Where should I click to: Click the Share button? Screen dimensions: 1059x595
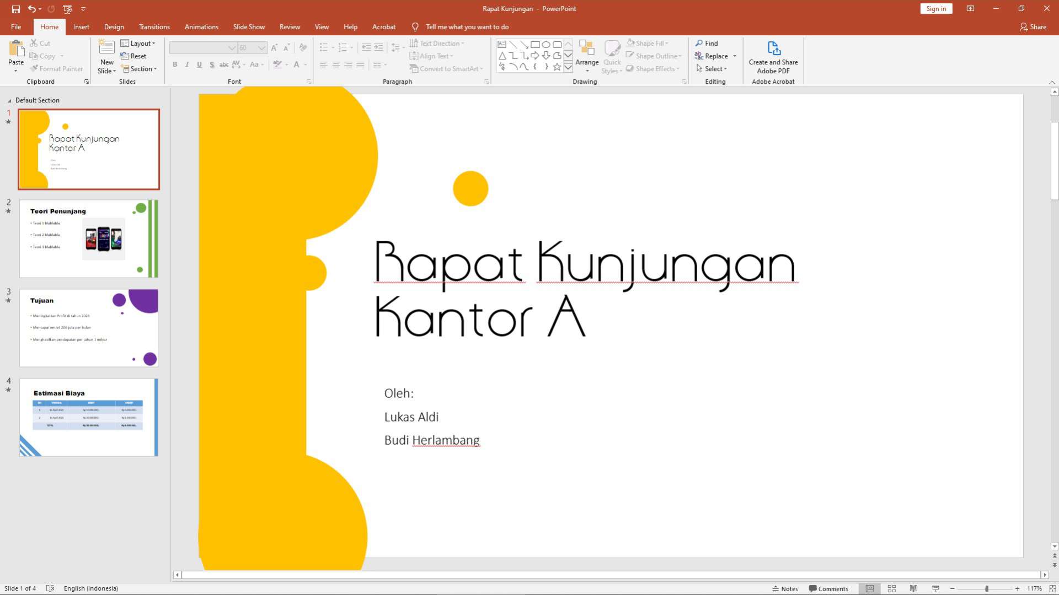1033,27
